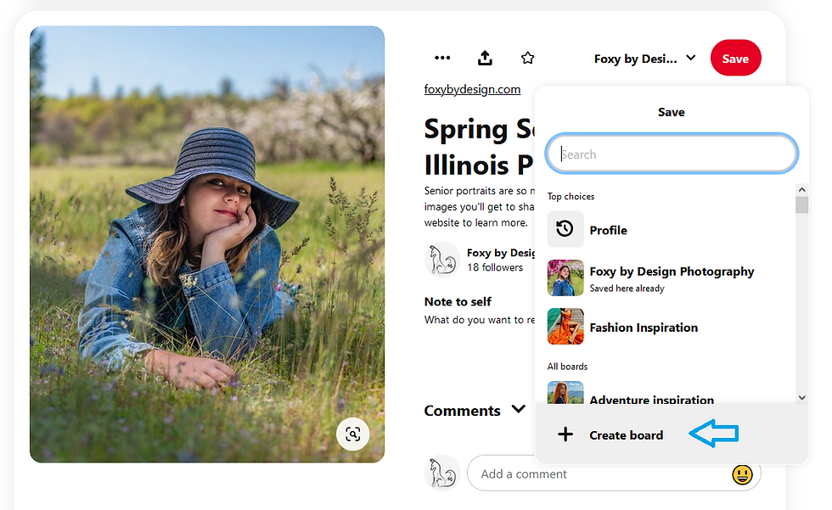The image size is (832, 510).
Task: Open the emoji picker in the comment bar
Action: tap(744, 474)
